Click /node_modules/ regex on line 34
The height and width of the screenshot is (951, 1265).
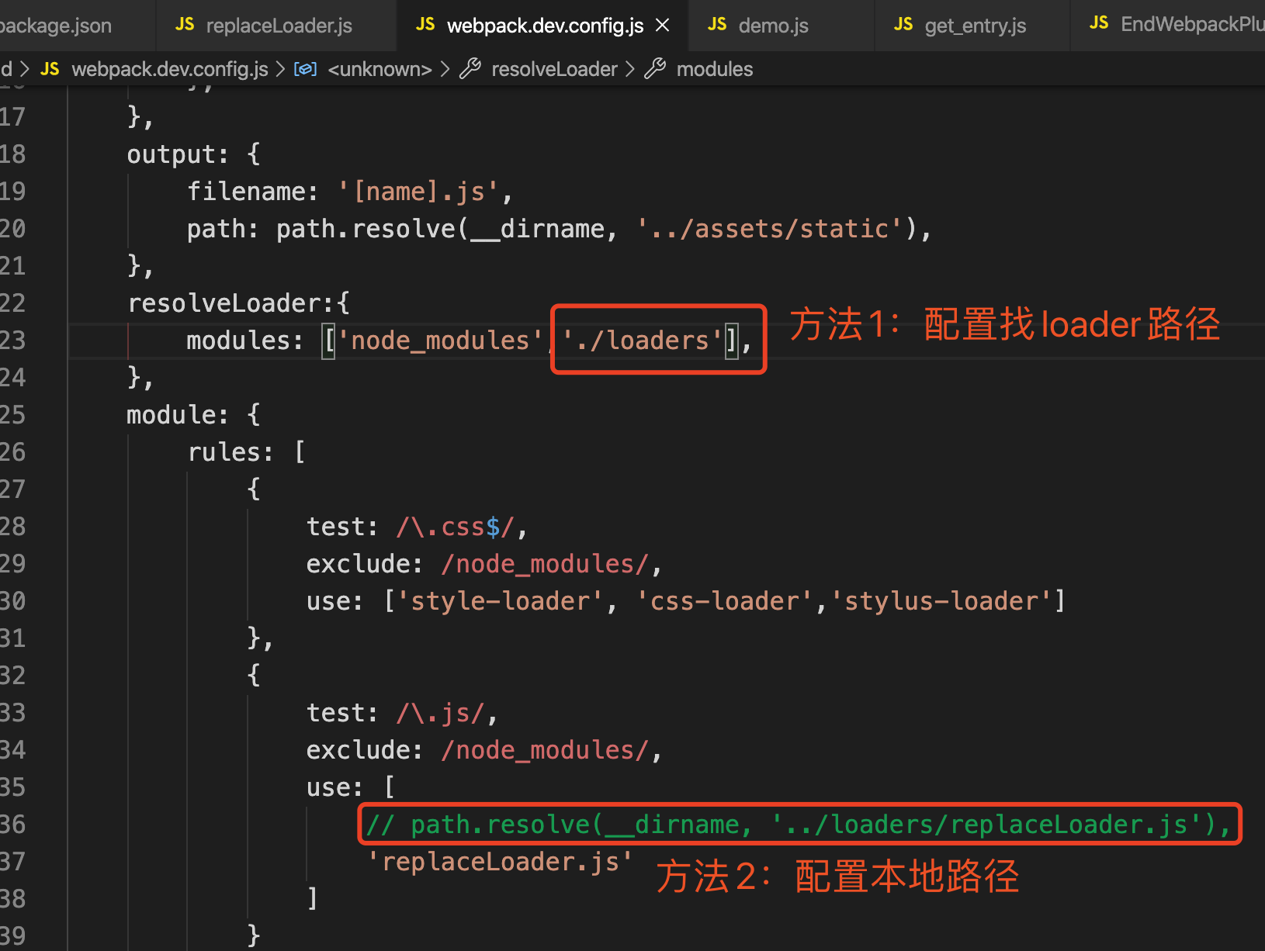point(546,750)
